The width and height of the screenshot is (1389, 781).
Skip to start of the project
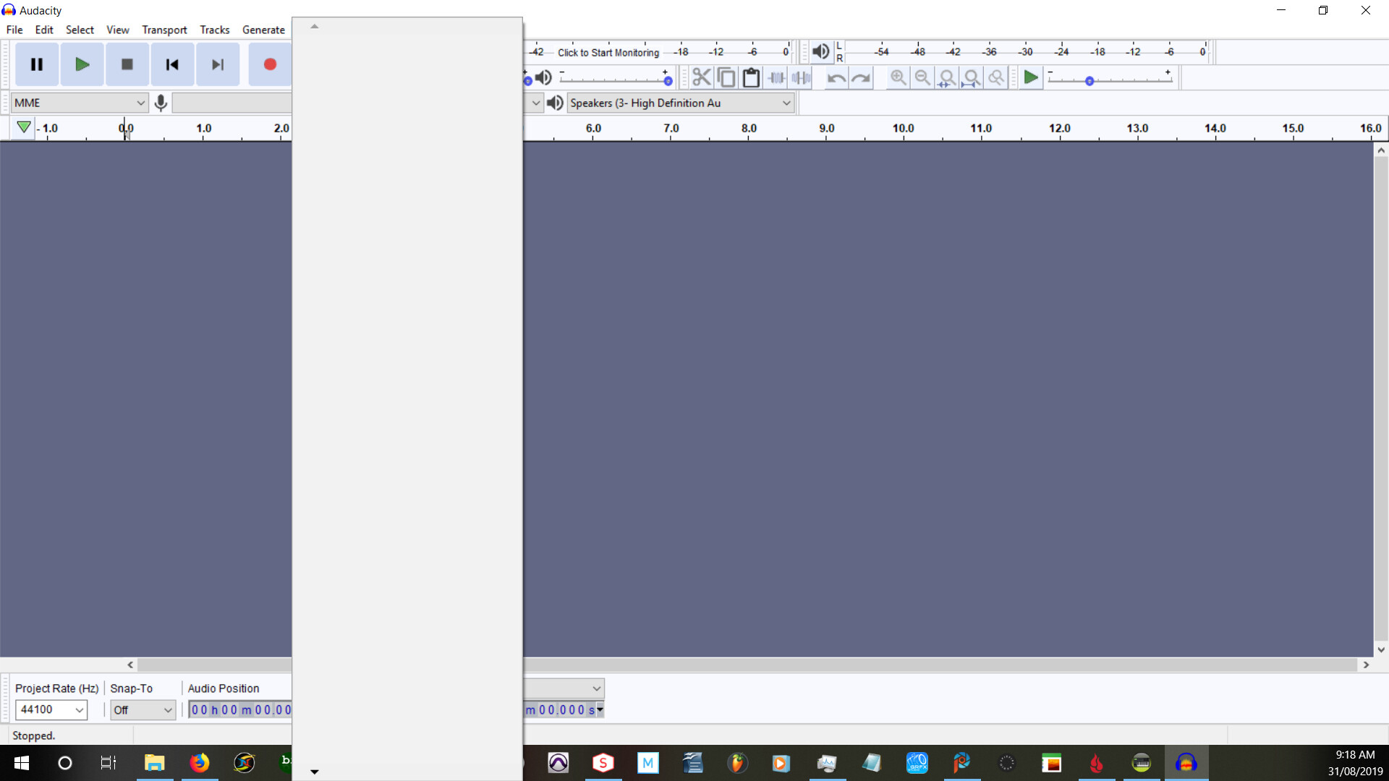[172, 64]
